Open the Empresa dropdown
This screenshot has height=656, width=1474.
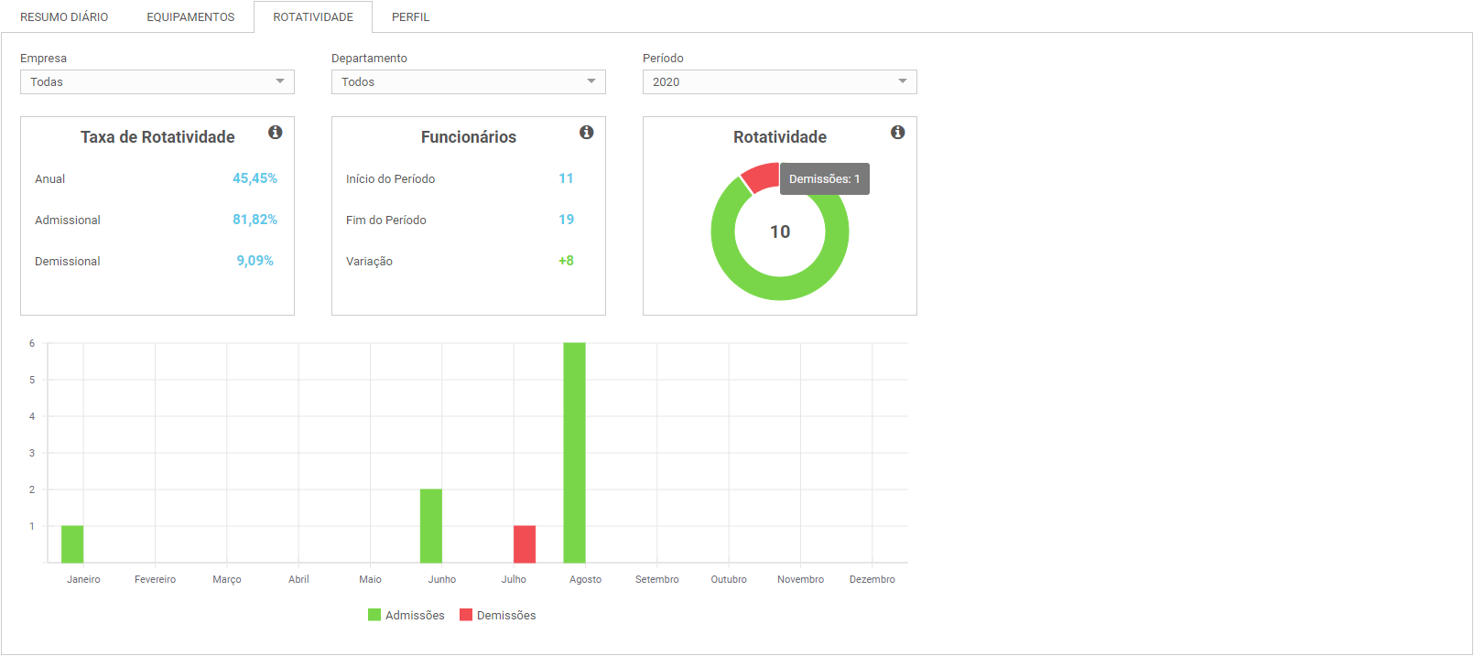click(157, 82)
